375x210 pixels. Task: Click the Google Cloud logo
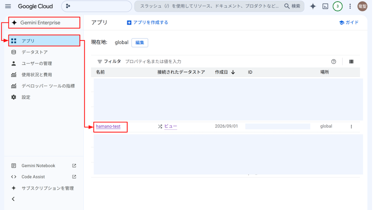(x=35, y=6)
